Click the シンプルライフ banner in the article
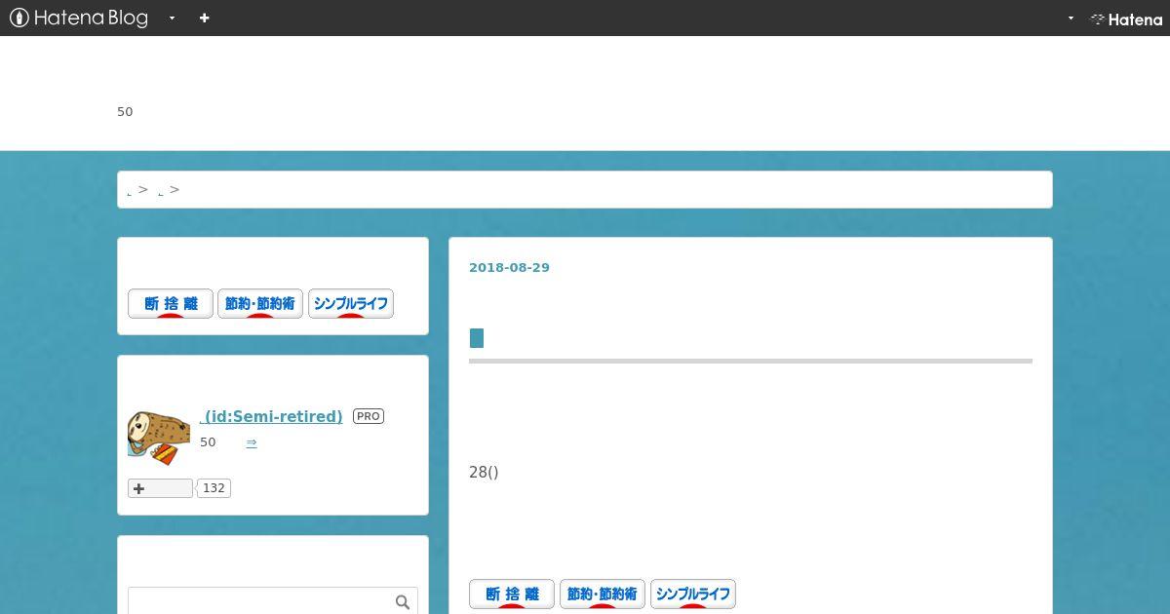1170x614 pixels. 693,594
